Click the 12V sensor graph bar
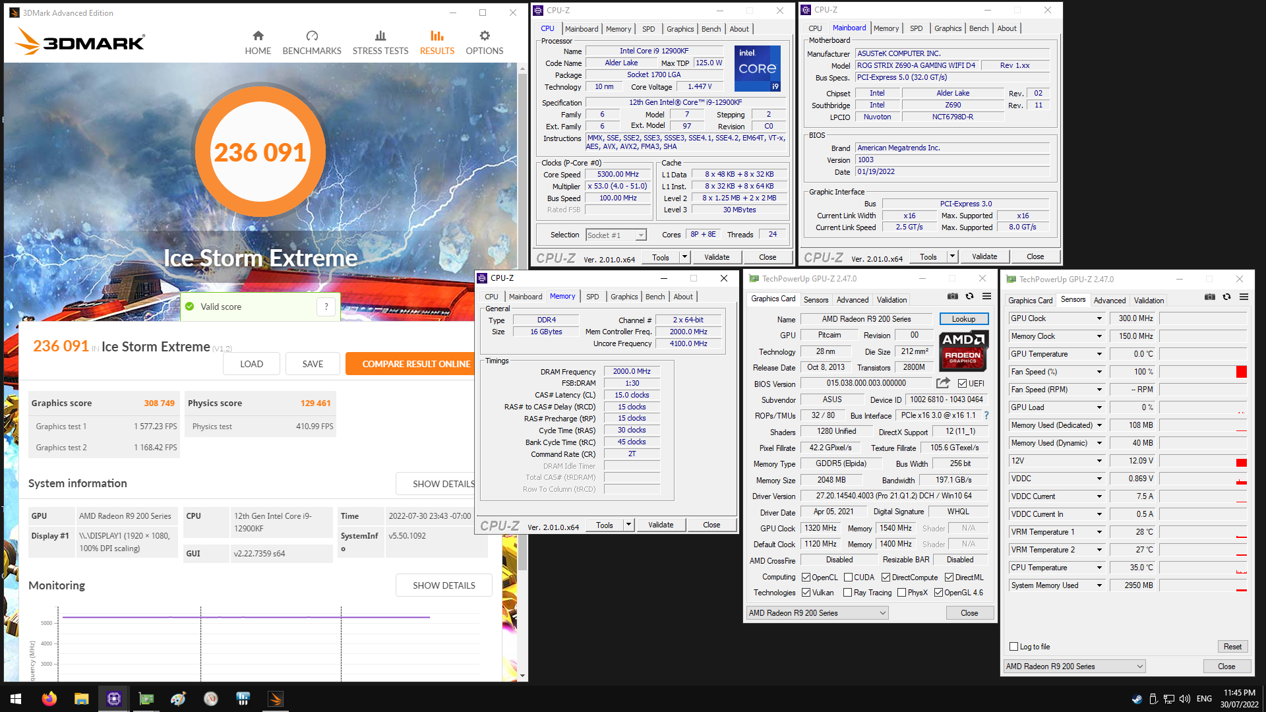1266x712 pixels. (x=1203, y=461)
